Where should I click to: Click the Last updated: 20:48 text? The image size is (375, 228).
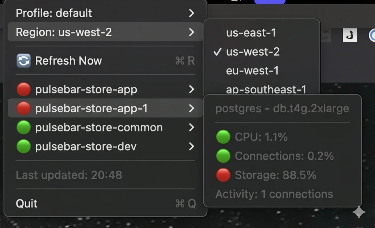69,175
